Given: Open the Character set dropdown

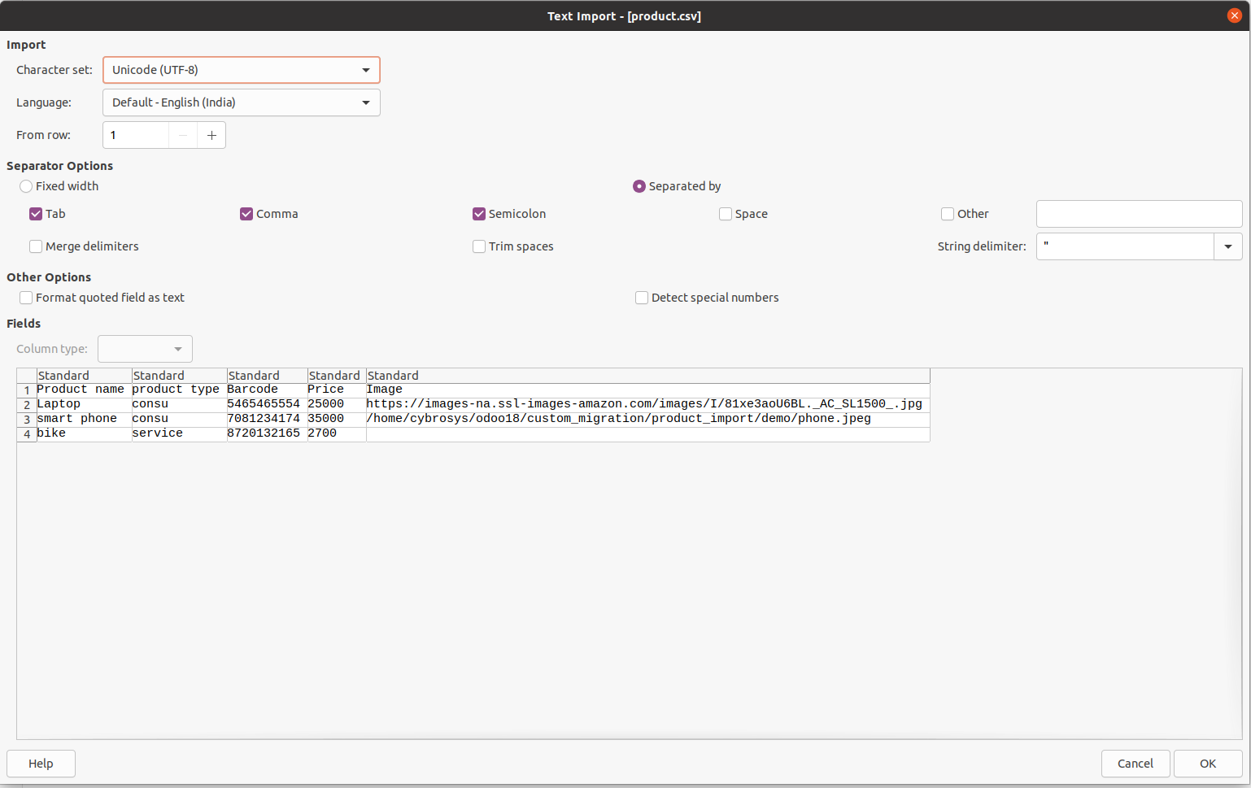Looking at the screenshot, I should click(242, 70).
